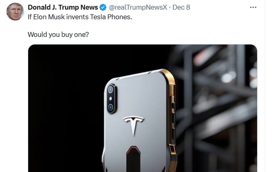Click the "If Elon Musk invents Tesla Phones" line

tap(80, 17)
